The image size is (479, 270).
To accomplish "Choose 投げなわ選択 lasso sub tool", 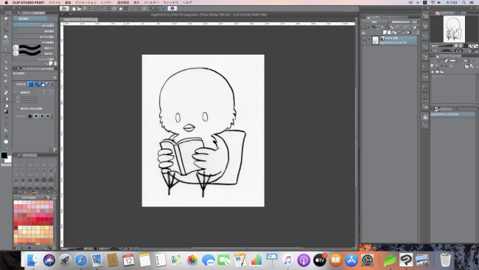I will 34,36.
